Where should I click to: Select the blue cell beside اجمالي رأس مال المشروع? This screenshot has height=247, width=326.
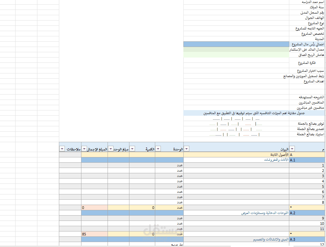(236, 44)
